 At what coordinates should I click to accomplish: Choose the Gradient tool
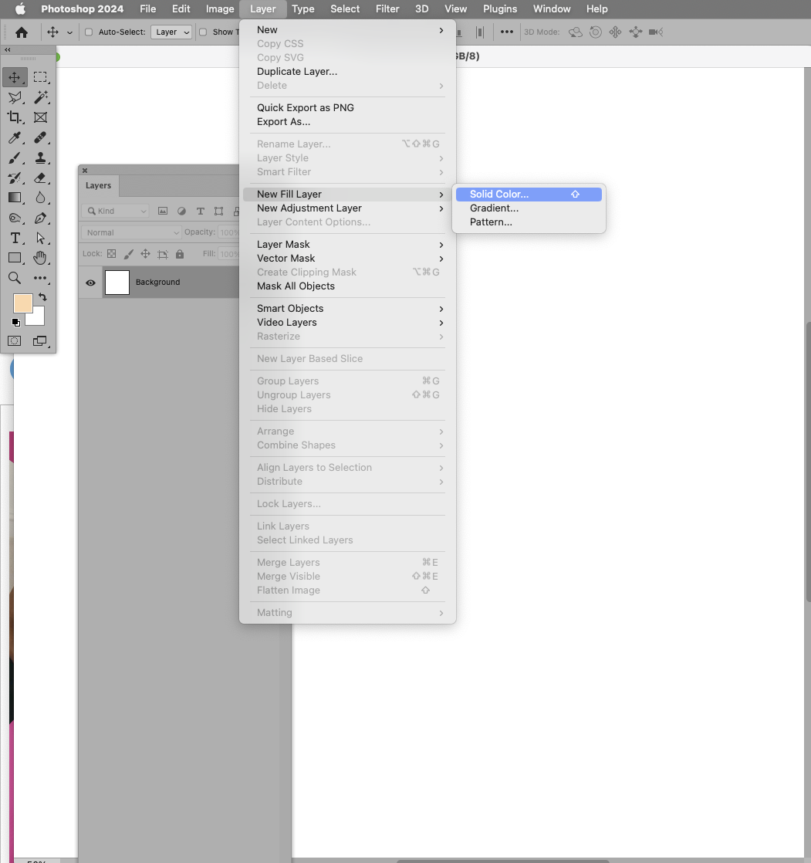point(14,198)
